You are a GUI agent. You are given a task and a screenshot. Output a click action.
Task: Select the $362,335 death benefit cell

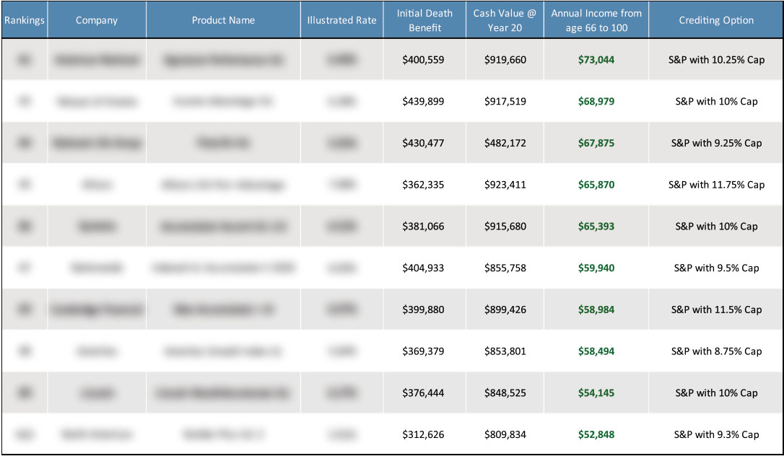pyautogui.click(x=424, y=184)
